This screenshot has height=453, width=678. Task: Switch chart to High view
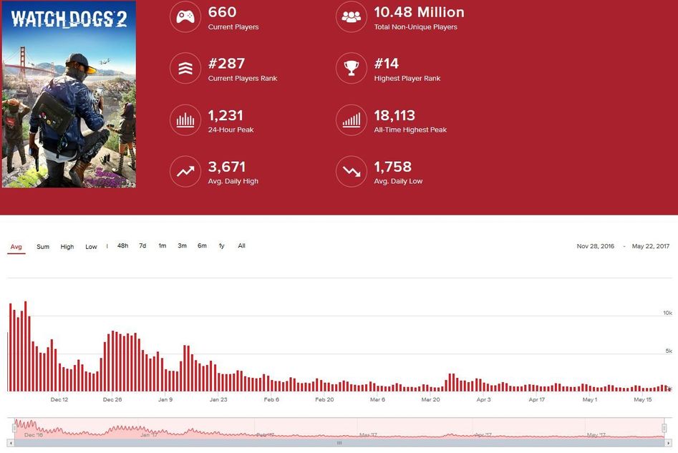(x=67, y=247)
